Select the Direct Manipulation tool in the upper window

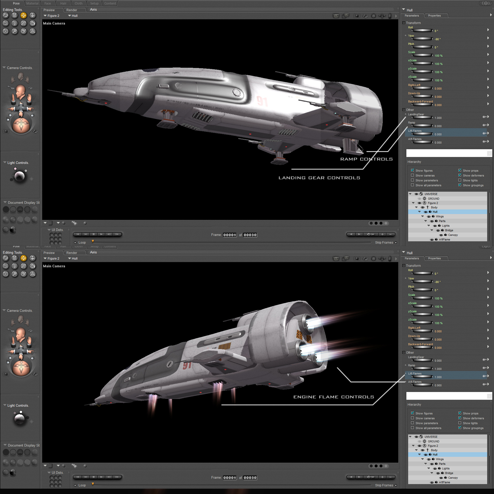32,31
